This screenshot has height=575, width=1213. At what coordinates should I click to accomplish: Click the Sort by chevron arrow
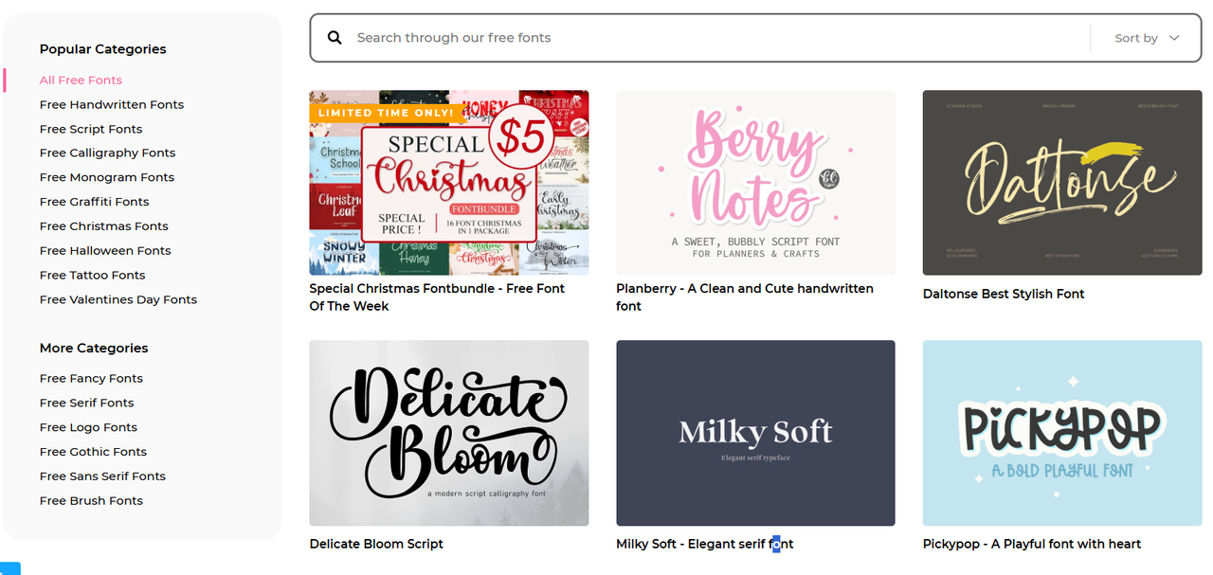[1174, 38]
